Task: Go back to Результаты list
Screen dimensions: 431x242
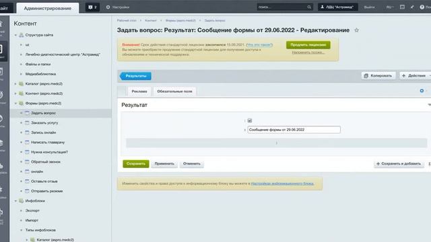Action: coord(135,76)
